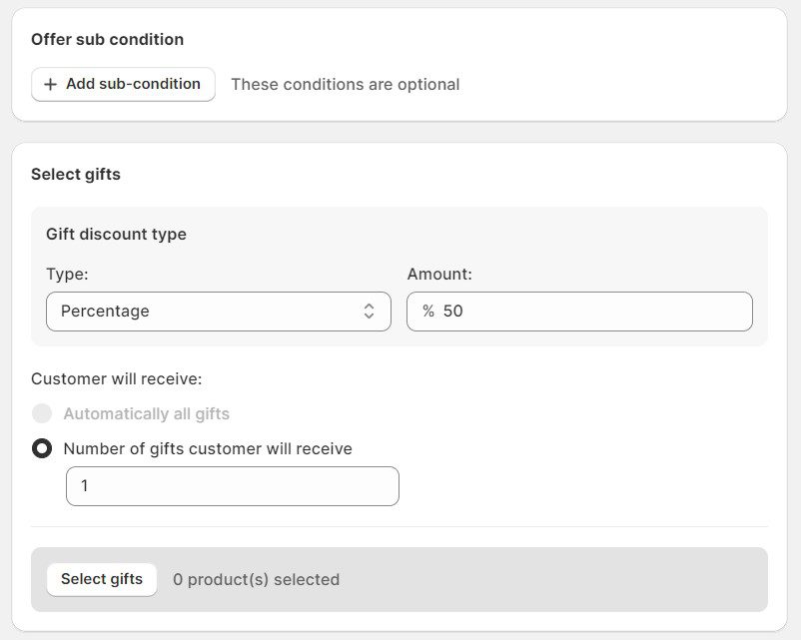Click the These conditions are optional text
Image resolution: width=801 pixels, height=640 pixels.
tap(345, 85)
